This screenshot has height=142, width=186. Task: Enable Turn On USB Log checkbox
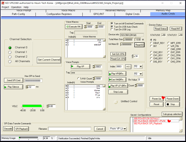click(x=112, y=29)
